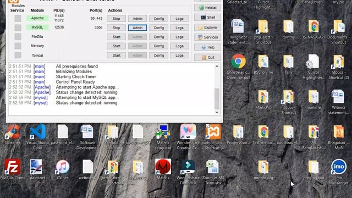Select Invigilator statement document icon
Viewport: 352px width, 198px height.
pyautogui.click(x=238, y=32)
